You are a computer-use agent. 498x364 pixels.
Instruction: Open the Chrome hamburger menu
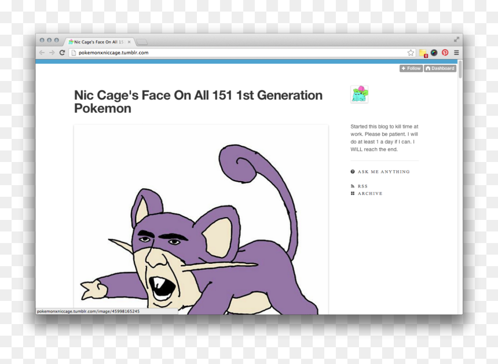click(x=456, y=53)
